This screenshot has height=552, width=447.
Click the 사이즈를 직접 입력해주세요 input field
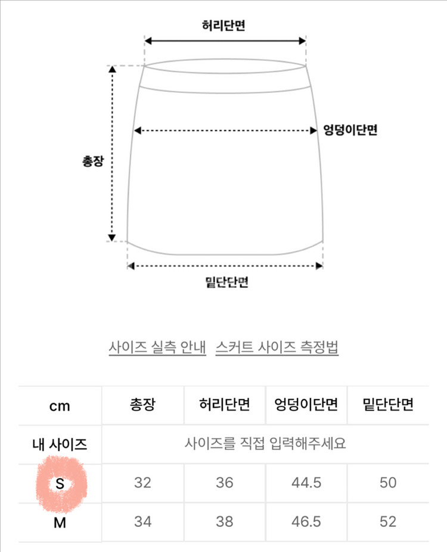tap(265, 444)
